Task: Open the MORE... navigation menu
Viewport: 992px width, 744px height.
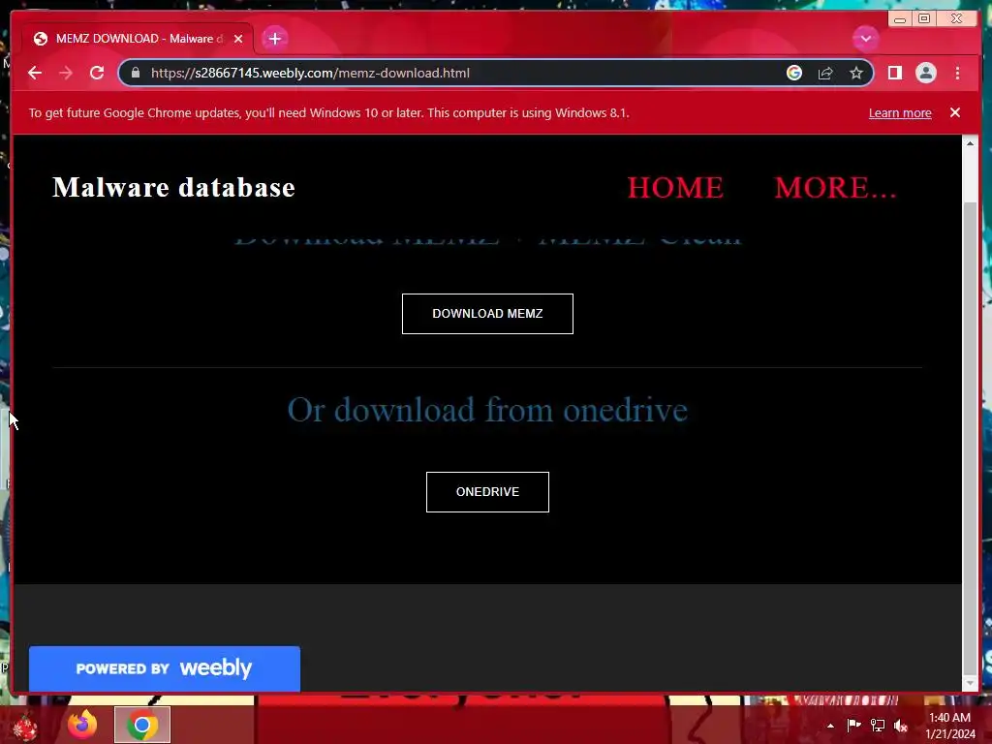Action: [835, 187]
